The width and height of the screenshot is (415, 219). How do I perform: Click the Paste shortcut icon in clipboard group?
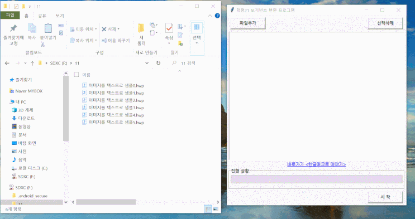(61, 33)
